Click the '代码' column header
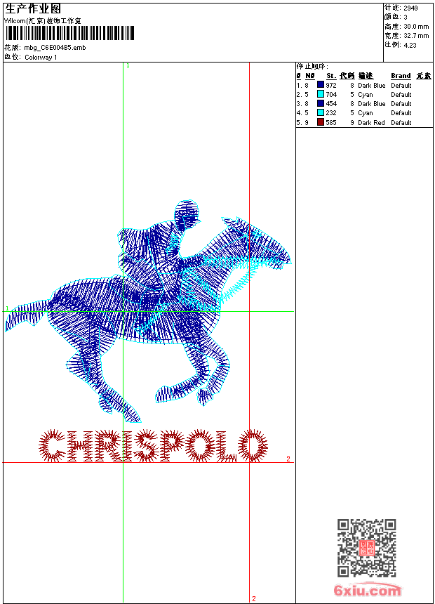The width and height of the screenshot is (435, 604). (347, 76)
